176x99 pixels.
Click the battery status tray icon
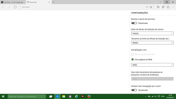pos(149,96)
